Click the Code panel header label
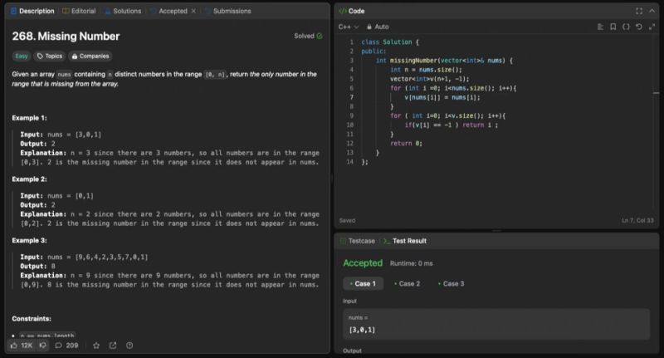Image resolution: width=664 pixels, height=358 pixels. 352,11
